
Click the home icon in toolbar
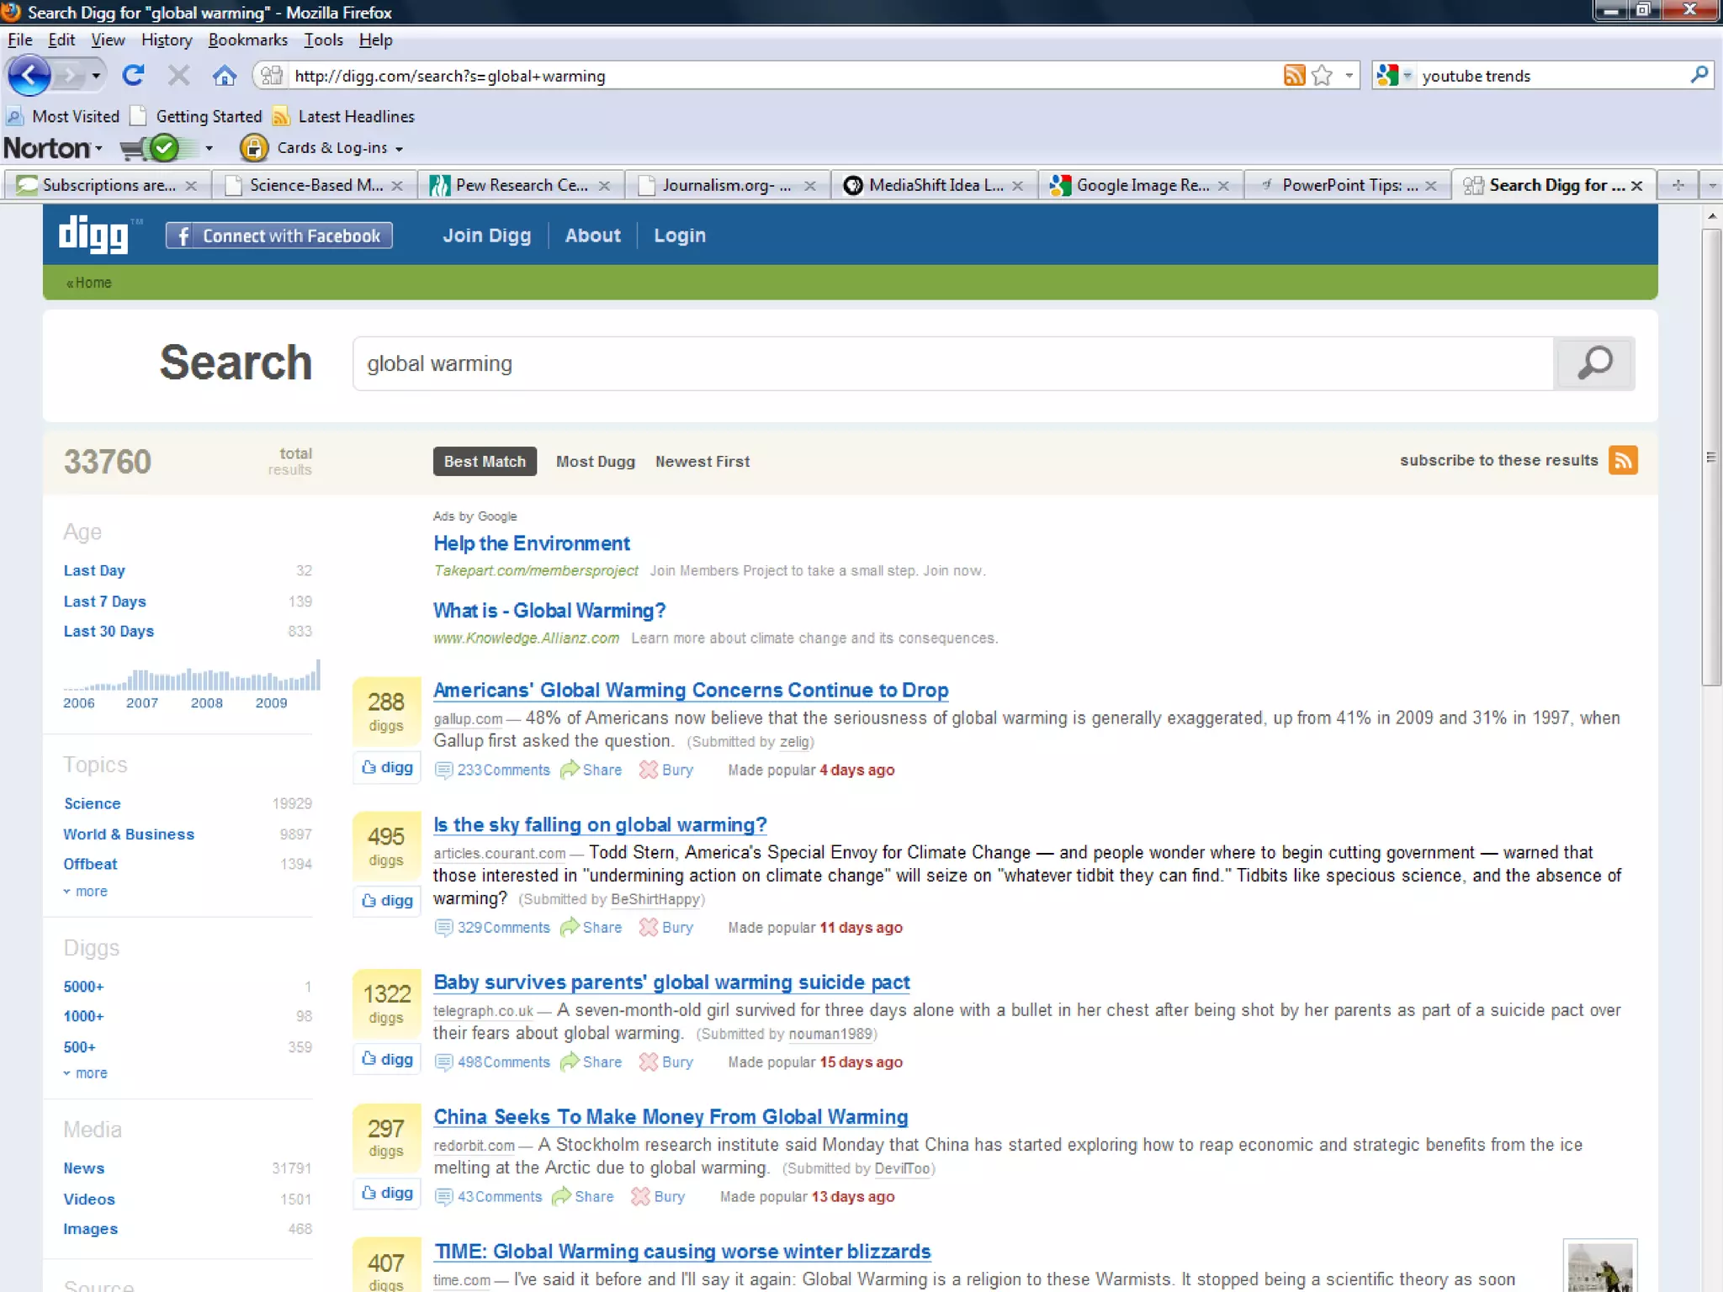(224, 76)
